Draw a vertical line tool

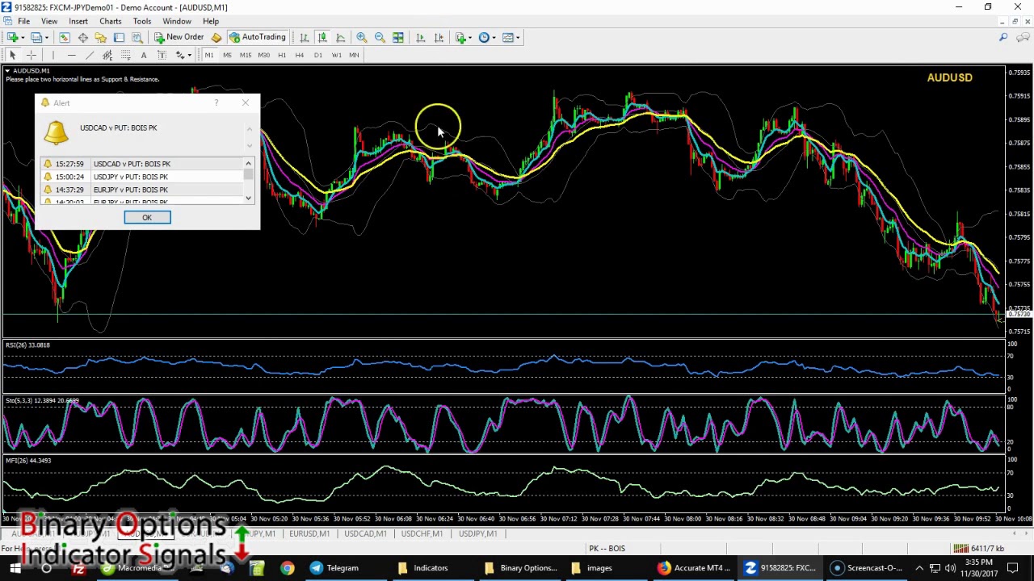click(53, 55)
